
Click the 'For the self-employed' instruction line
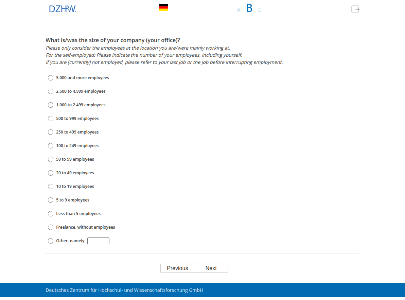pyautogui.click(x=144, y=55)
